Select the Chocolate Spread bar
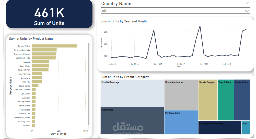 33,118
